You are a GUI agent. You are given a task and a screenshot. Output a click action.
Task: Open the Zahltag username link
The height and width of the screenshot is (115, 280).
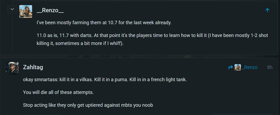[33, 67]
